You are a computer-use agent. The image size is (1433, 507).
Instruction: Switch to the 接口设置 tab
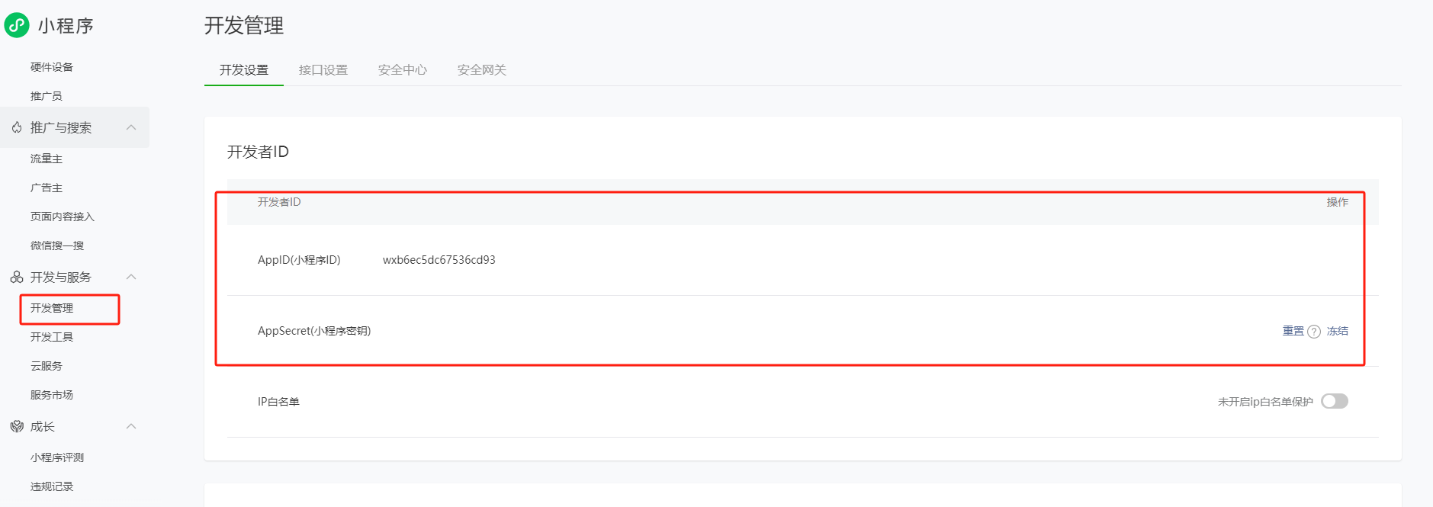click(x=323, y=70)
